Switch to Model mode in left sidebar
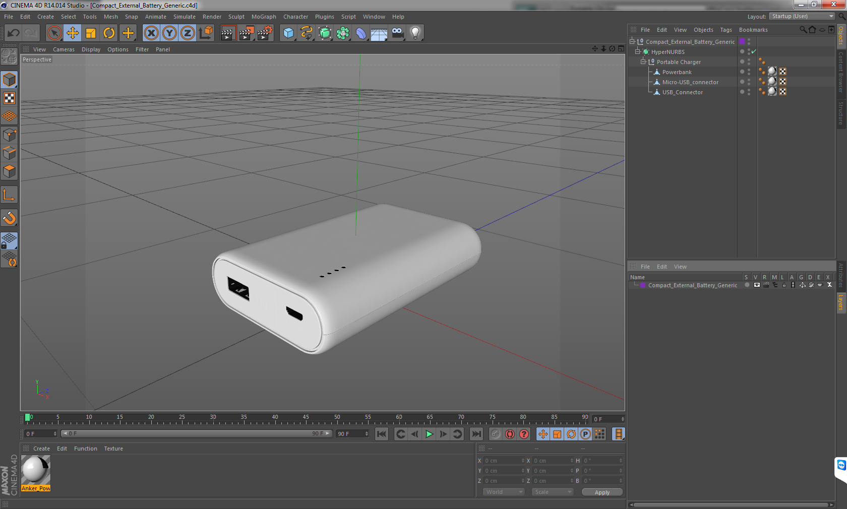The width and height of the screenshot is (847, 509). pyautogui.click(x=9, y=80)
